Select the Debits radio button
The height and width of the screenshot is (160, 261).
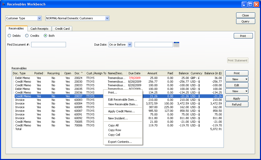[x=9, y=36]
